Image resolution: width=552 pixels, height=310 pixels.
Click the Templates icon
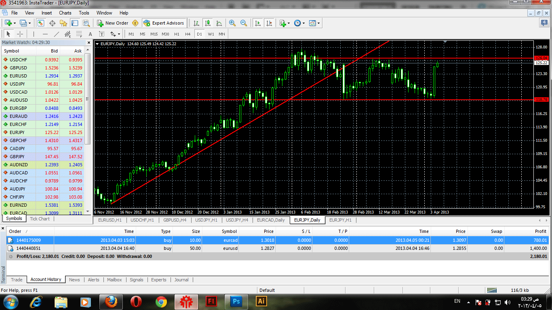312,23
